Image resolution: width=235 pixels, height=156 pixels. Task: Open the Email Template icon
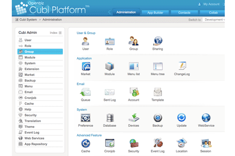[158, 92]
